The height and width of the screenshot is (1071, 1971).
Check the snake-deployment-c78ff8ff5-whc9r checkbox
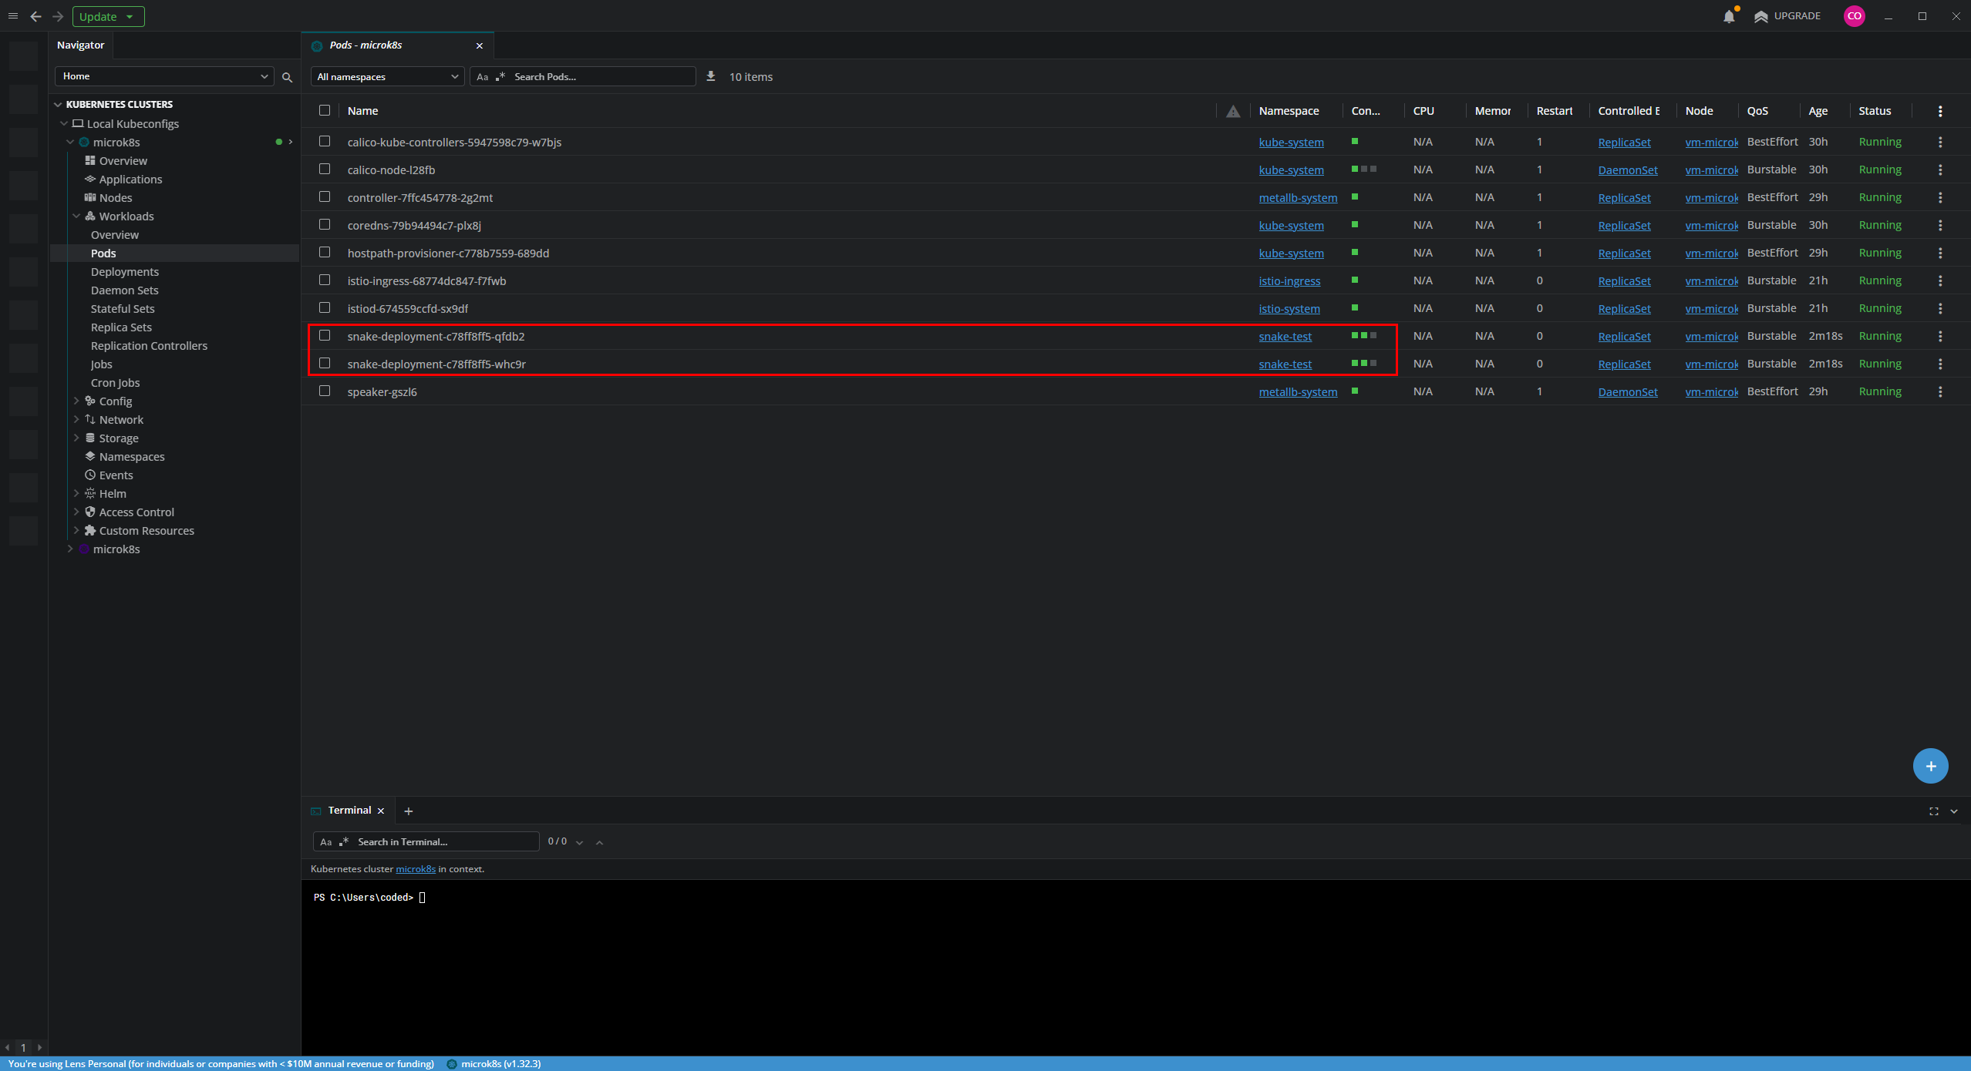coord(325,363)
